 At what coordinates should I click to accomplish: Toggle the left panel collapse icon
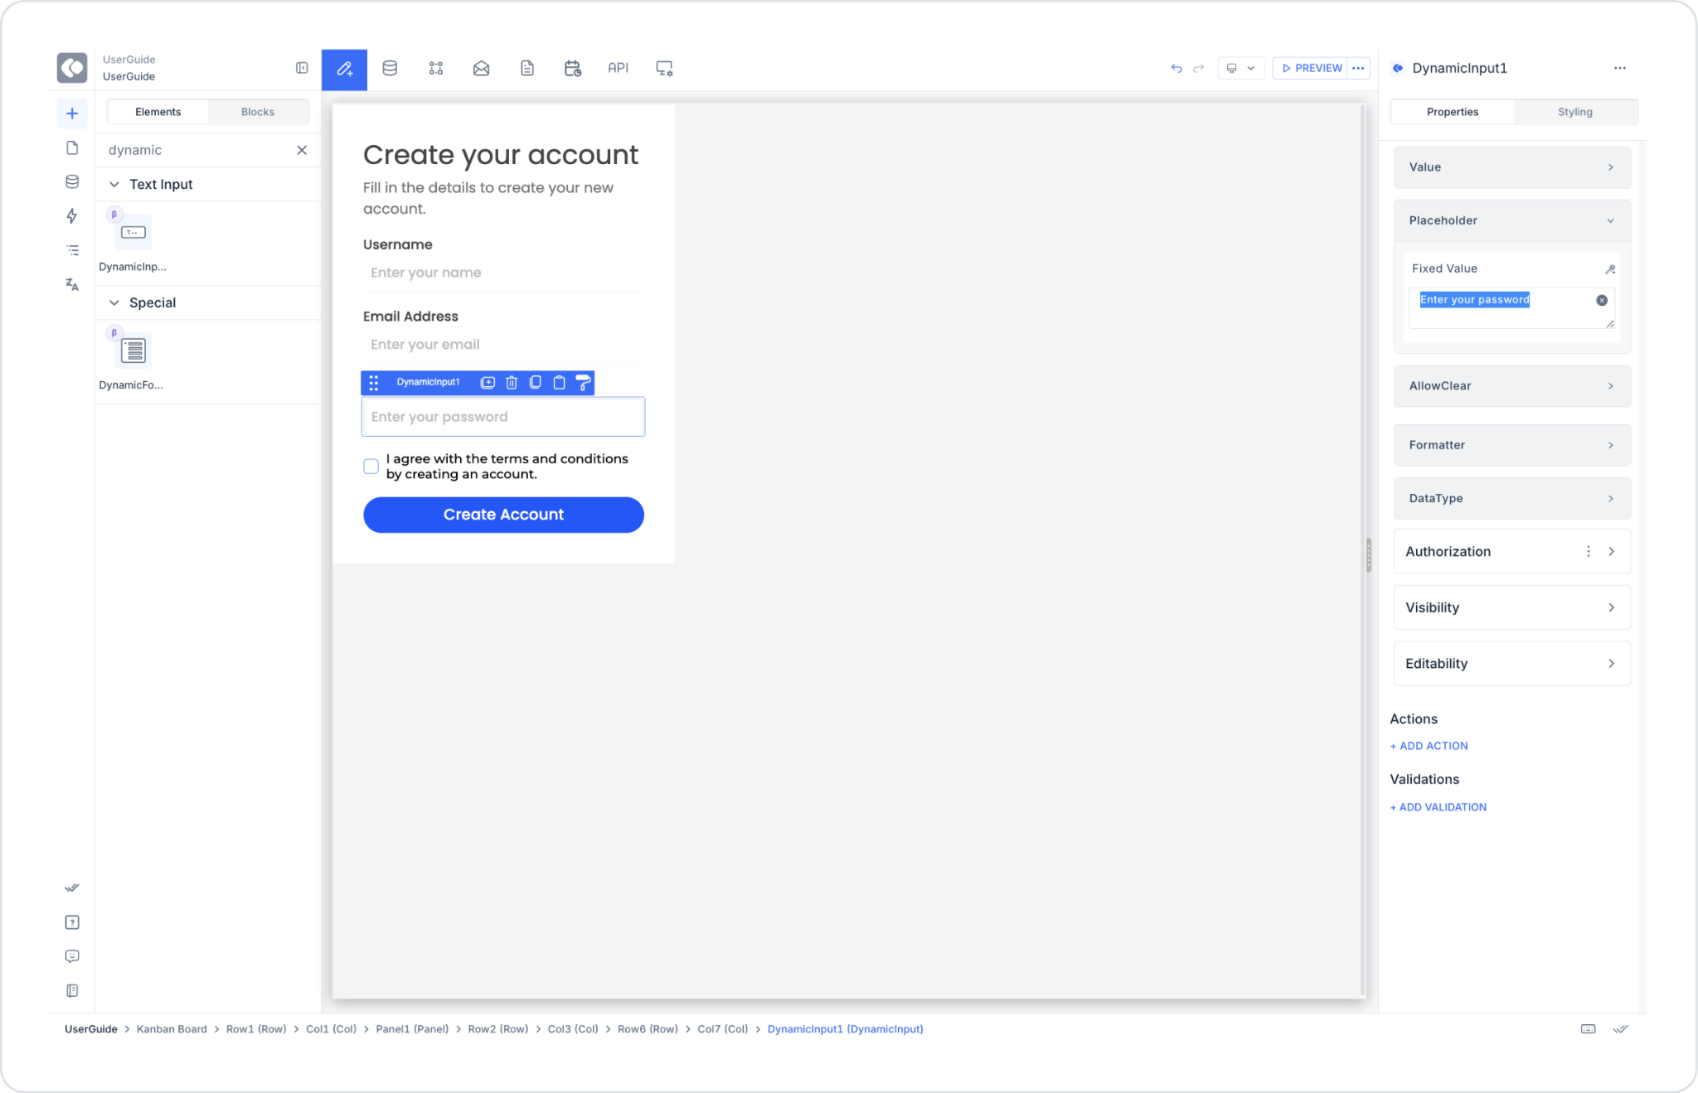(302, 68)
